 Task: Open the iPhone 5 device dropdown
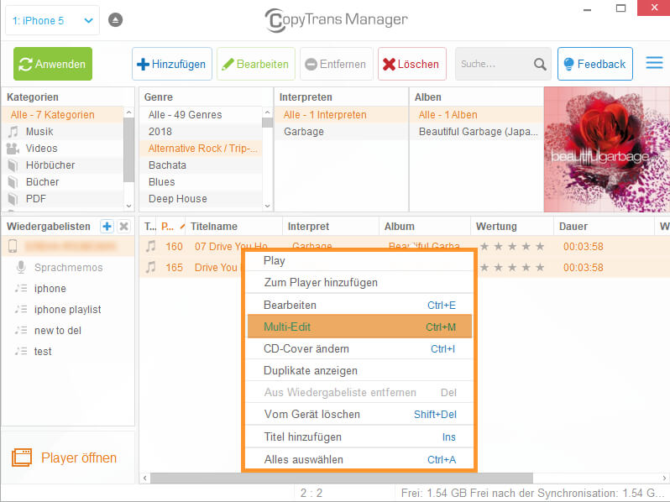pos(52,20)
